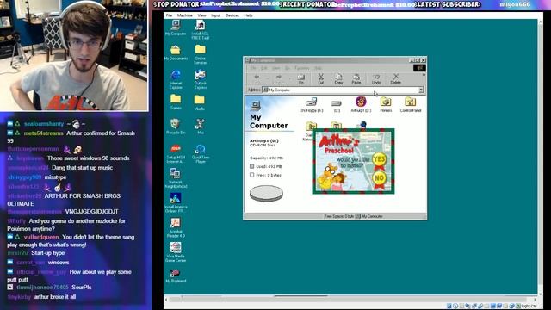The width and height of the screenshot is (551, 310).
Task: Click the left scroll arrow at VM bottom
Action: click(x=166, y=300)
